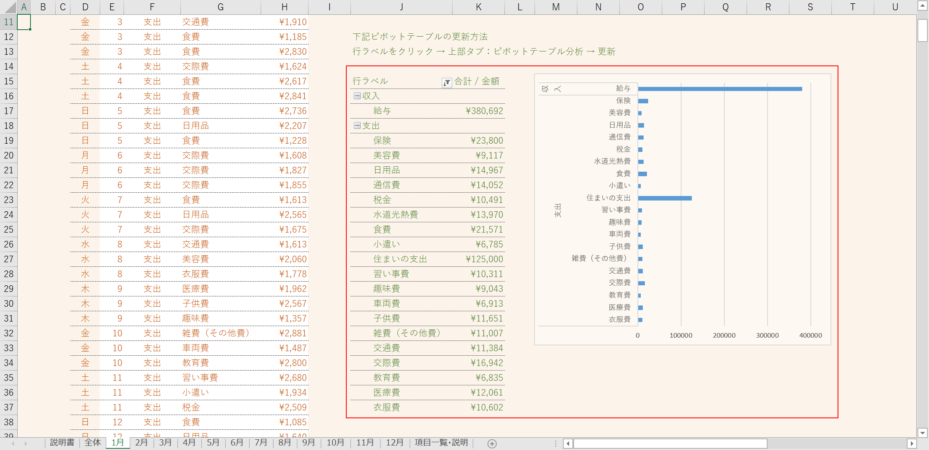This screenshot has height=450, width=929.
Task: Click horizontal scrollbar right arrow
Action: tap(912, 443)
